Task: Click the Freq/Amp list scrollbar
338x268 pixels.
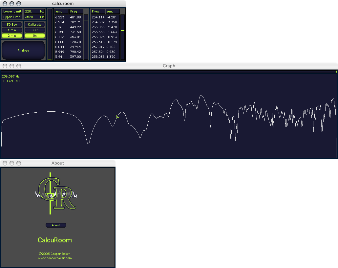Action: pos(122,37)
